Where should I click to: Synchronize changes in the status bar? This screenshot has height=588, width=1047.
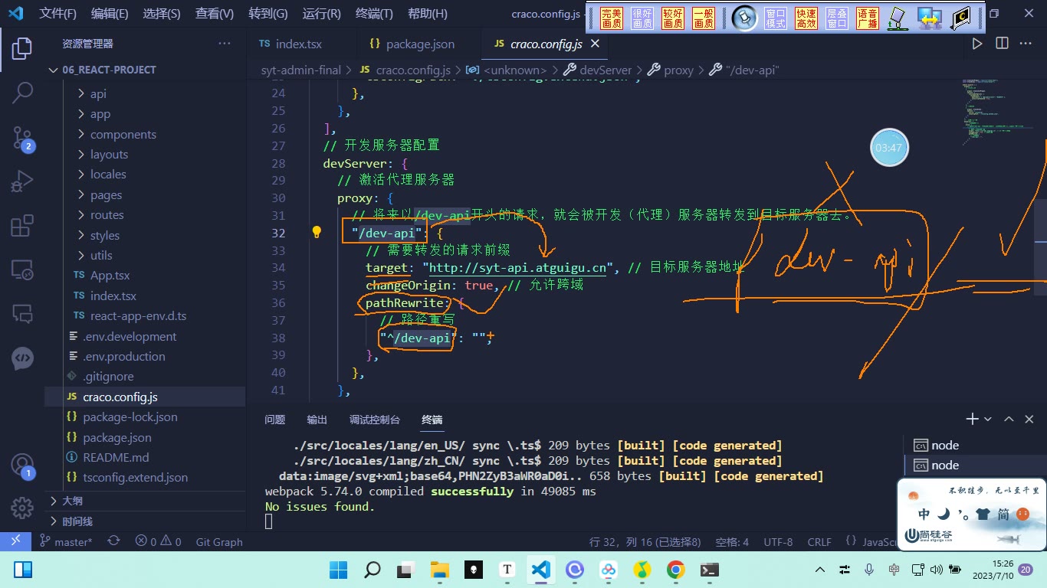(x=113, y=541)
